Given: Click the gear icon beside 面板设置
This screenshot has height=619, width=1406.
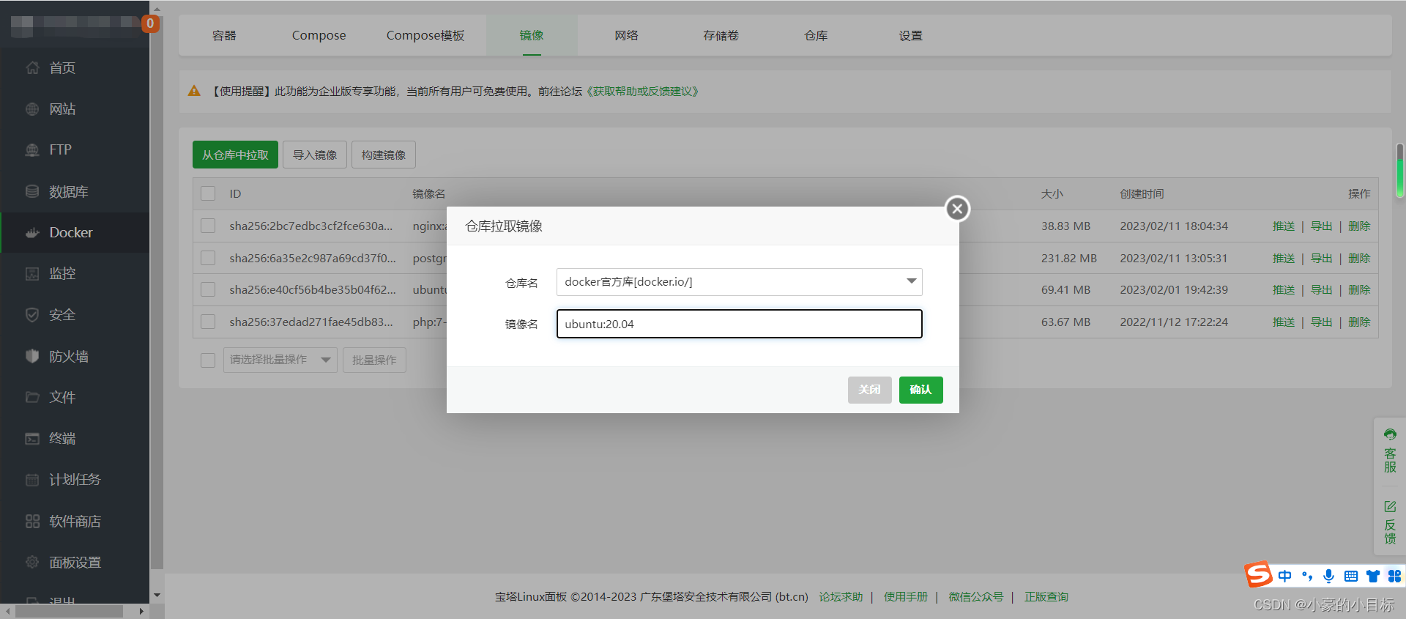Looking at the screenshot, I should click(32, 563).
